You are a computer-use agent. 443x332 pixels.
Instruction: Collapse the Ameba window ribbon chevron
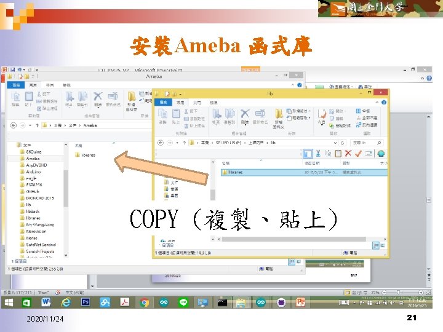293,85
